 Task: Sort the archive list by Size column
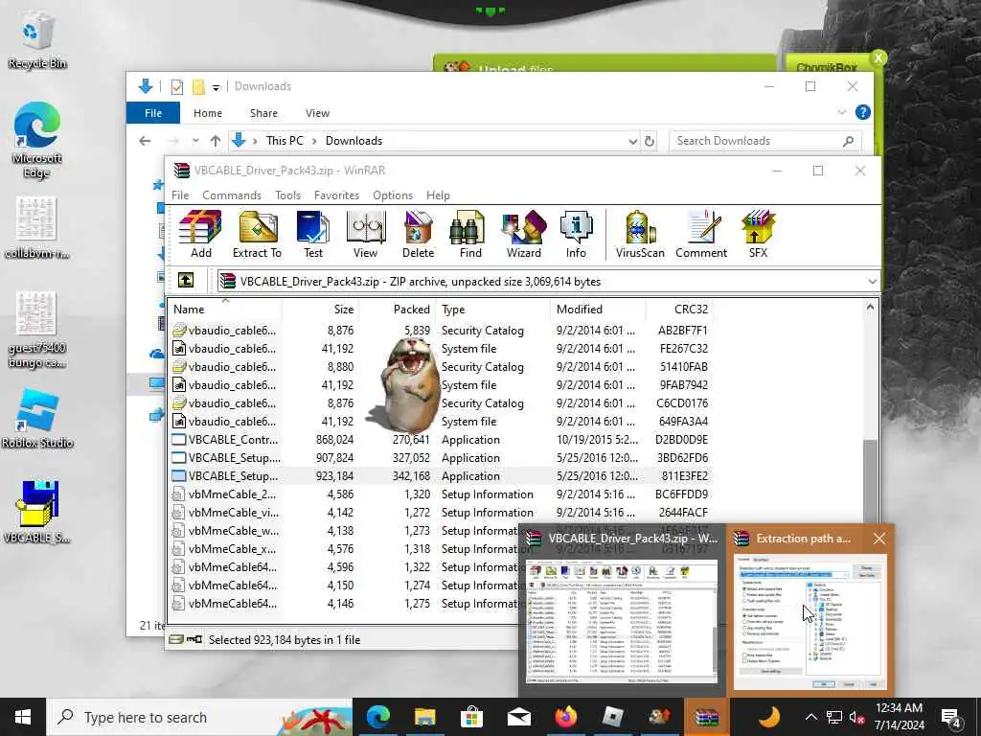click(x=320, y=310)
